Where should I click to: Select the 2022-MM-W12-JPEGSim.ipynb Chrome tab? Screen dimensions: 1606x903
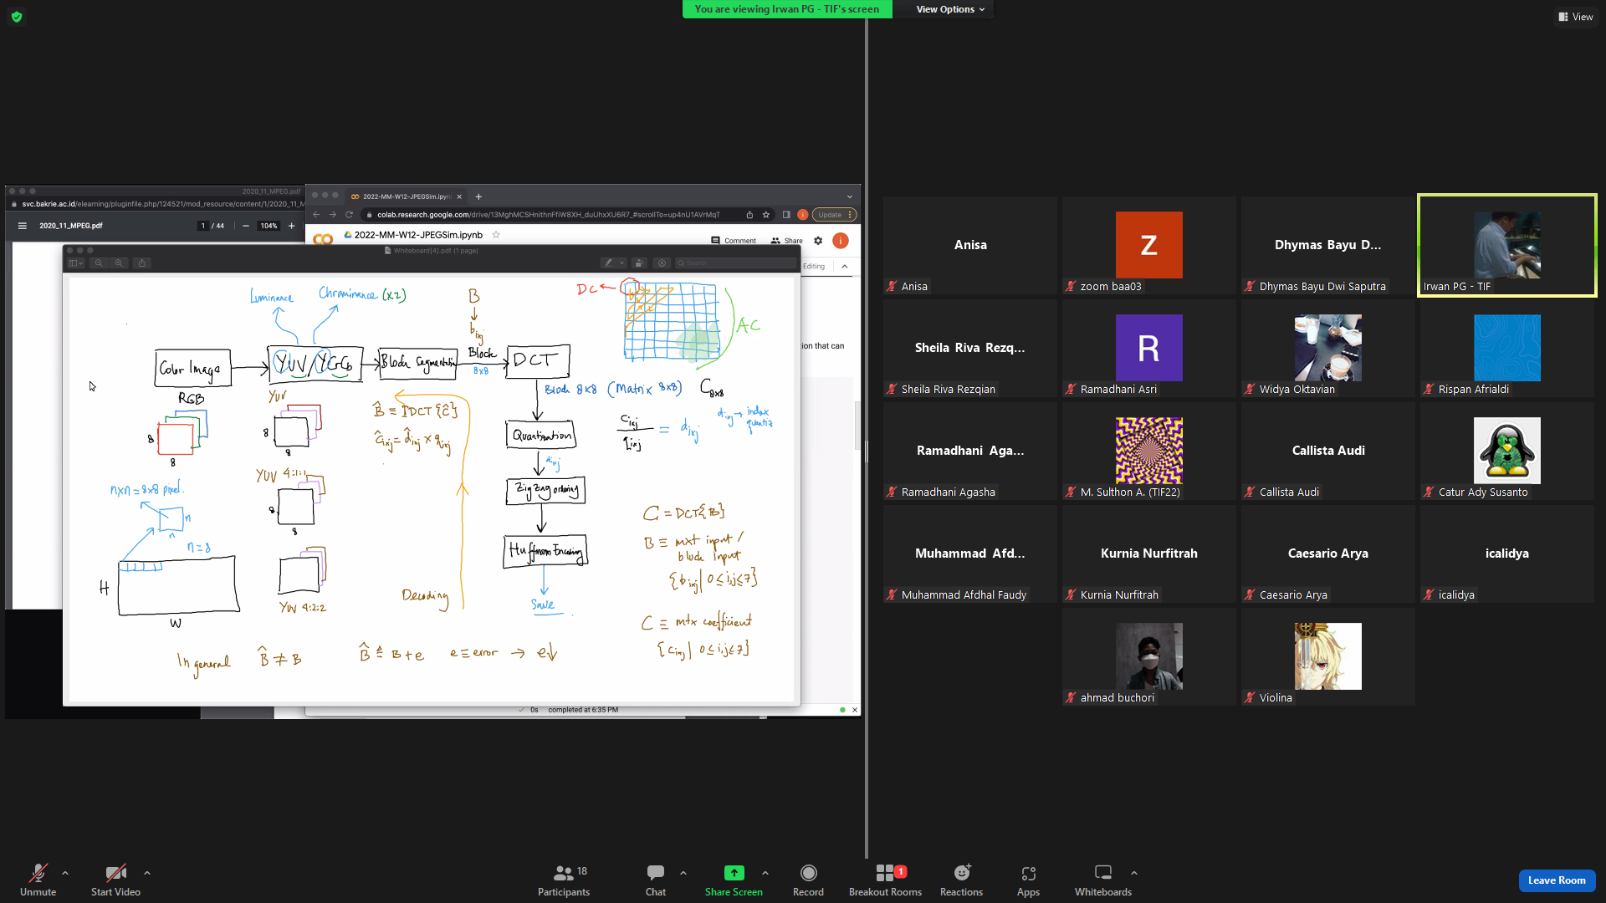407,196
